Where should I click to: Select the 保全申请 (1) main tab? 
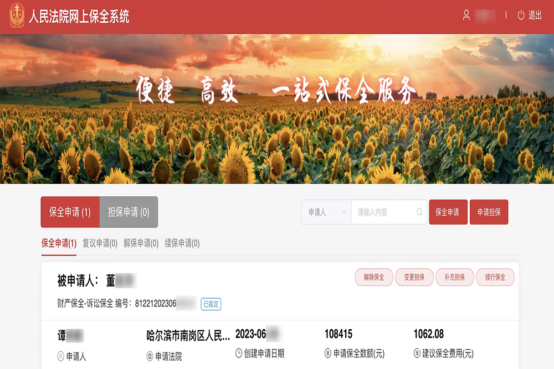[70, 212]
